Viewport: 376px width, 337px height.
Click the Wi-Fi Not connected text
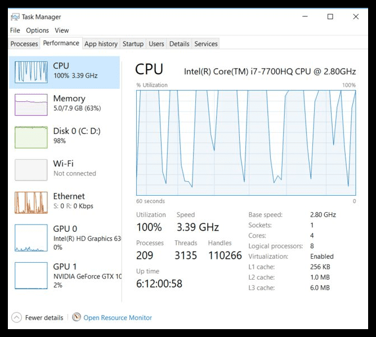click(x=74, y=173)
